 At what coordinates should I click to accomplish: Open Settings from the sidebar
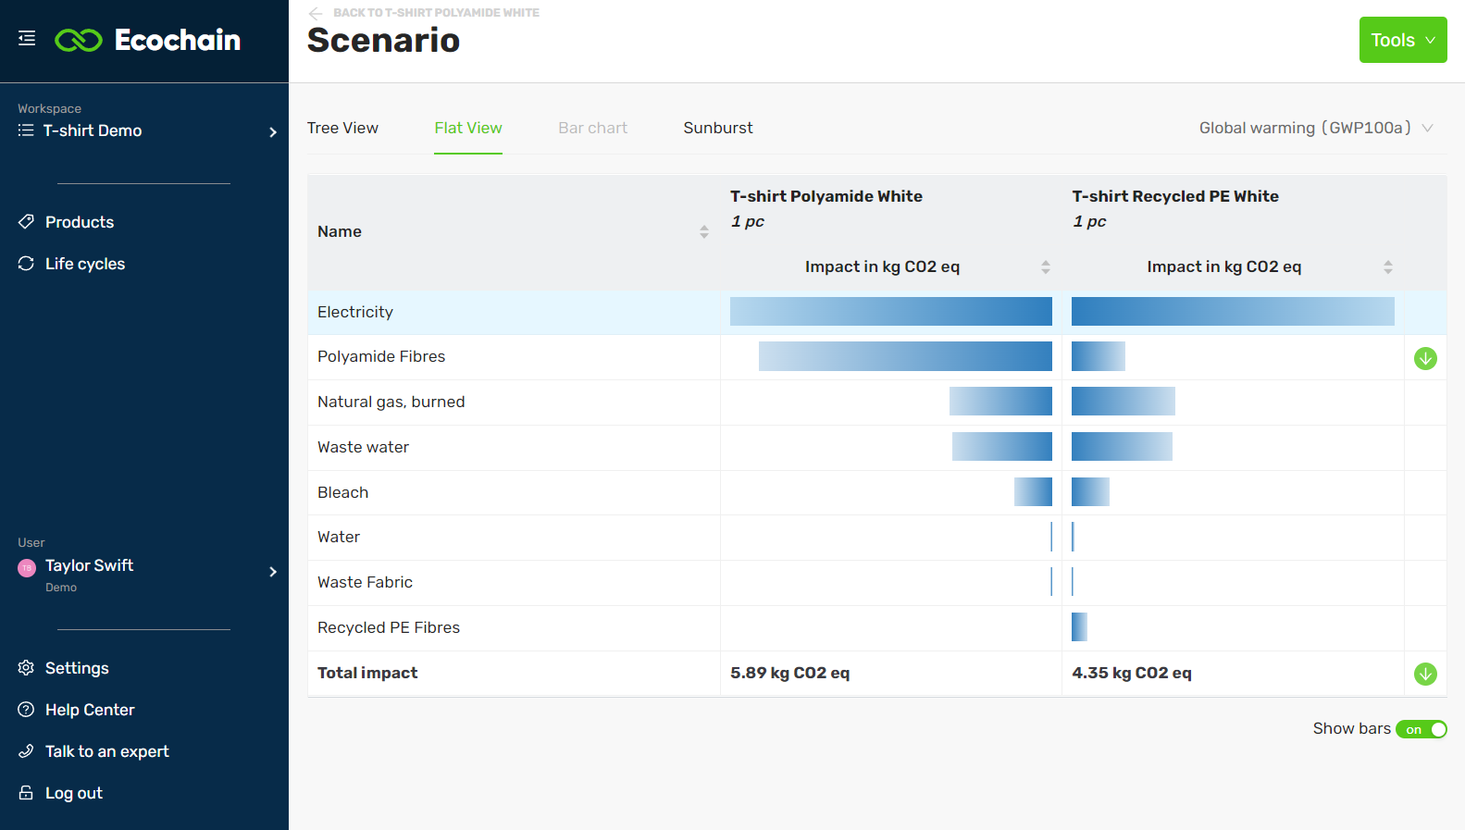click(77, 668)
